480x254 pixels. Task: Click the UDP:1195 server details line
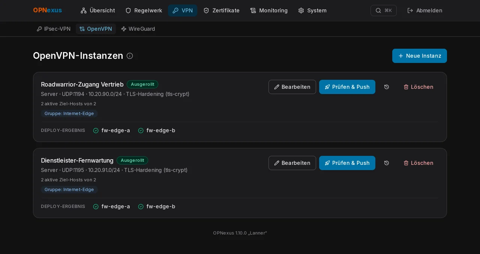[114, 170]
